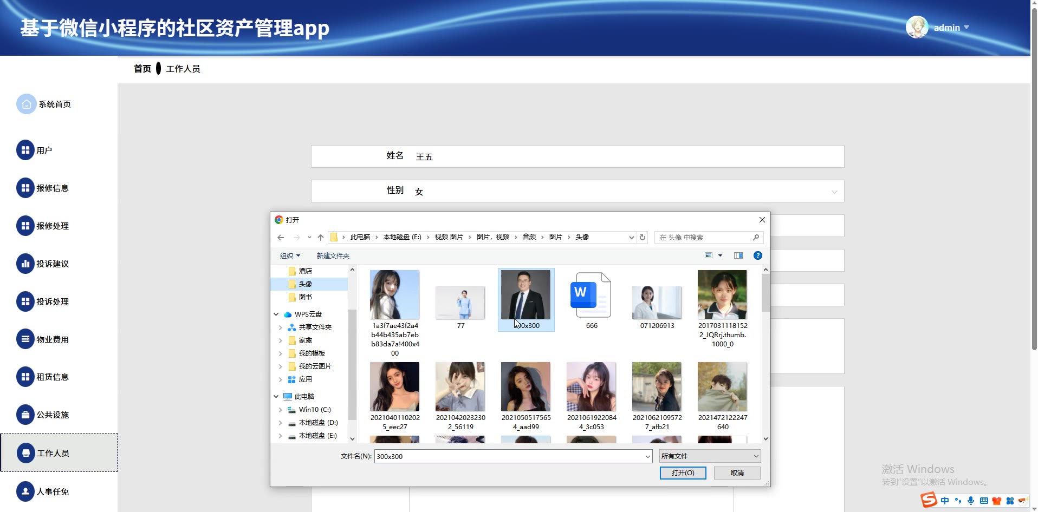Screen dimensions: 1038x512
Task: Click the 系统首页 home icon in sidebar
Action: coord(26,104)
